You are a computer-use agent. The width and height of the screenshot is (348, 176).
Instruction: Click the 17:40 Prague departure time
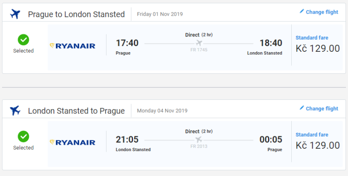coord(127,43)
